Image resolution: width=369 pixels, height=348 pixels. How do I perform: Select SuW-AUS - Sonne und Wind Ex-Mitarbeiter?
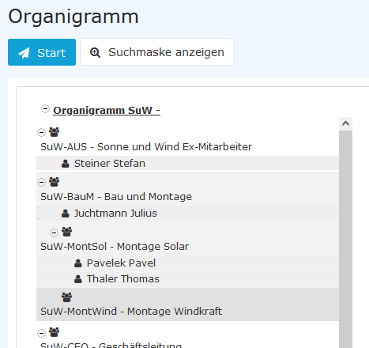click(146, 147)
